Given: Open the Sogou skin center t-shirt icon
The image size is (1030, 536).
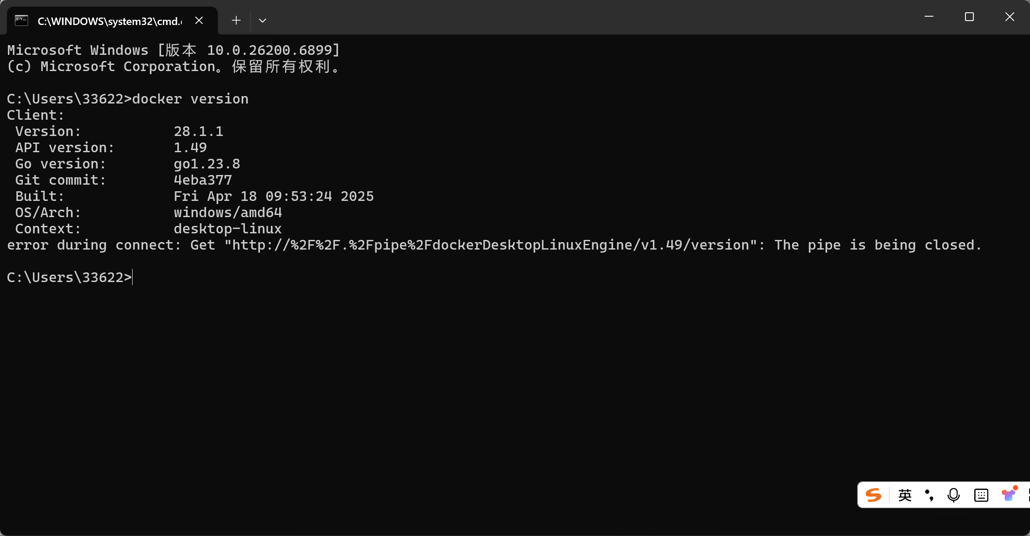Looking at the screenshot, I should click(1008, 496).
